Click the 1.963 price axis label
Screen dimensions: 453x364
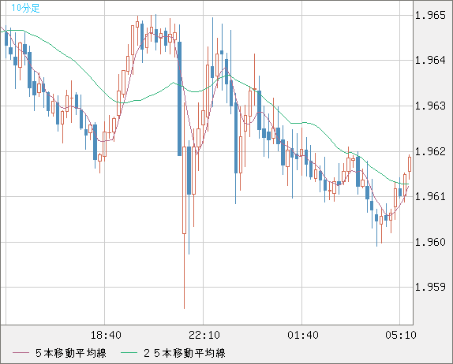point(430,106)
